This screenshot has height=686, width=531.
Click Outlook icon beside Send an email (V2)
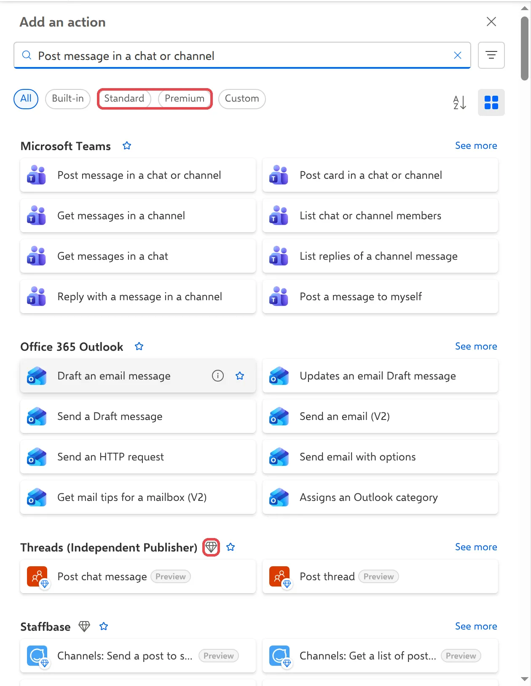279,416
